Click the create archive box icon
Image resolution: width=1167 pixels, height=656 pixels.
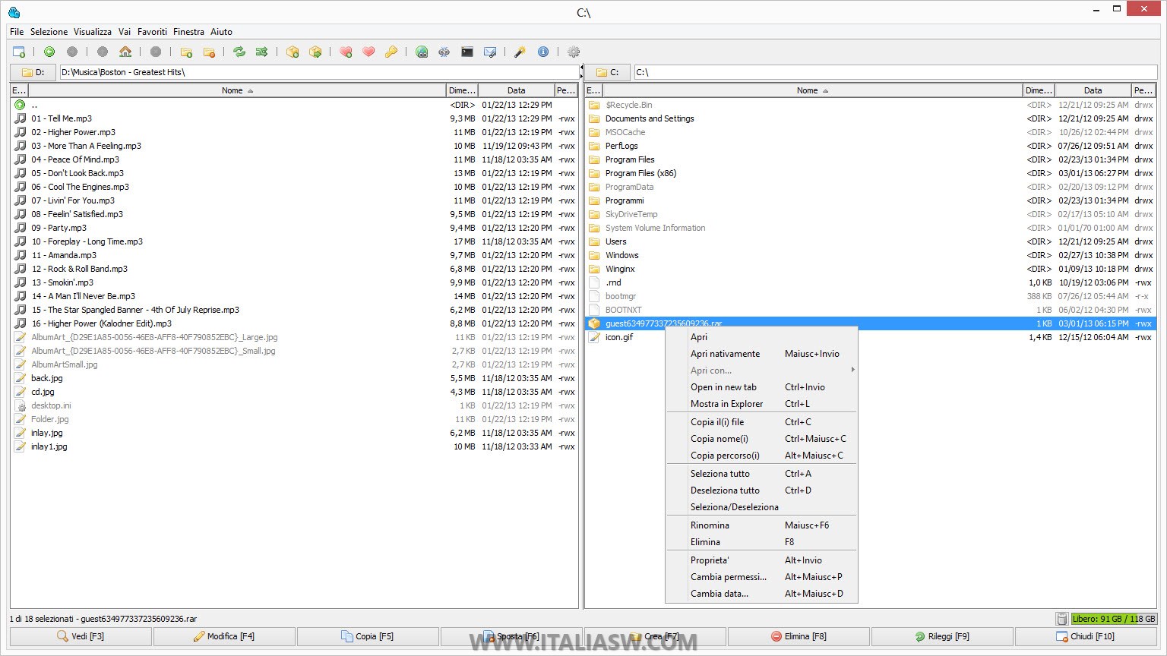[x=293, y=52]
